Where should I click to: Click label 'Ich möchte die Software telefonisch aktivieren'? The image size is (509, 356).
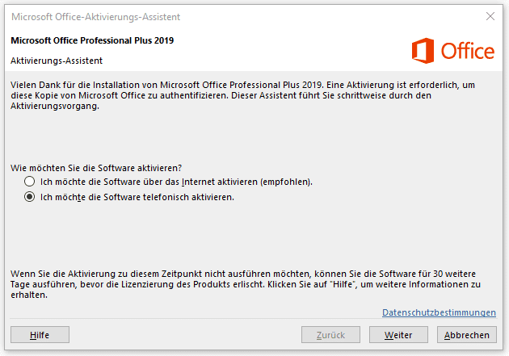point(137,197)
